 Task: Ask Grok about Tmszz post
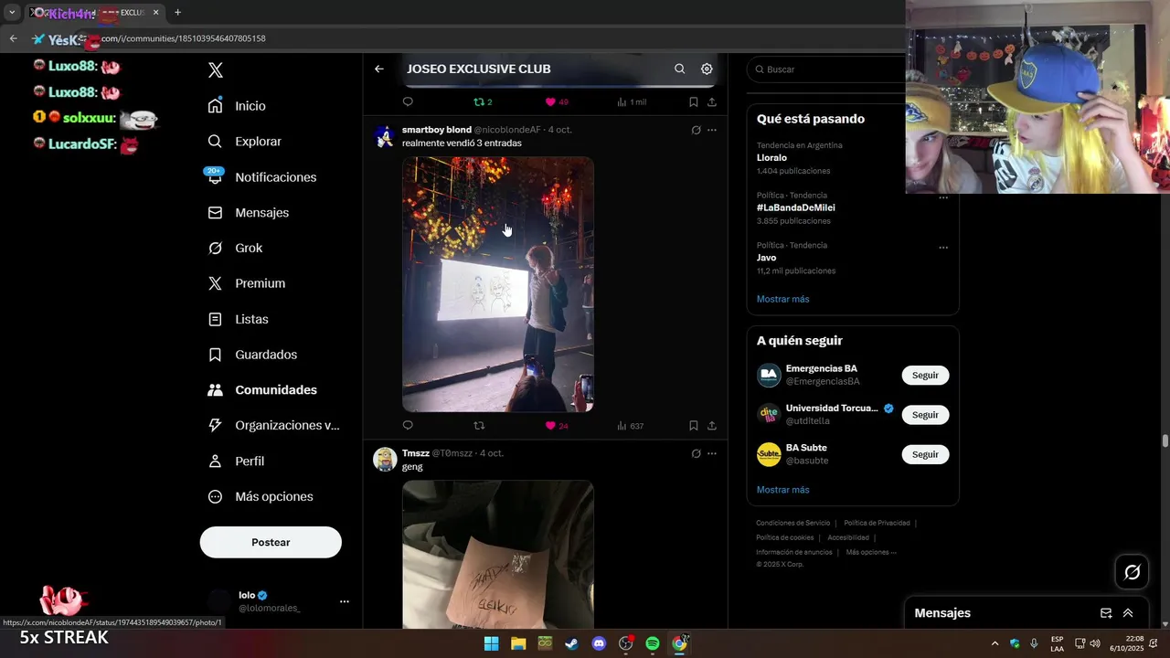tap(696, 453)
